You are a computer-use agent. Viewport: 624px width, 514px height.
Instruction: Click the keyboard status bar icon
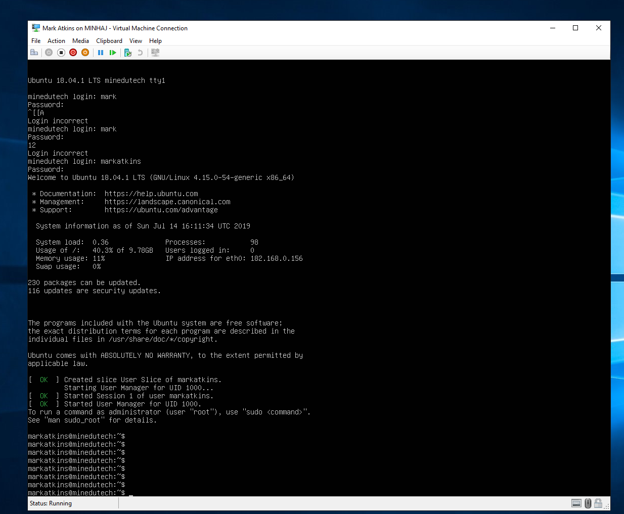pyautogui.click(x=576, y=503)
